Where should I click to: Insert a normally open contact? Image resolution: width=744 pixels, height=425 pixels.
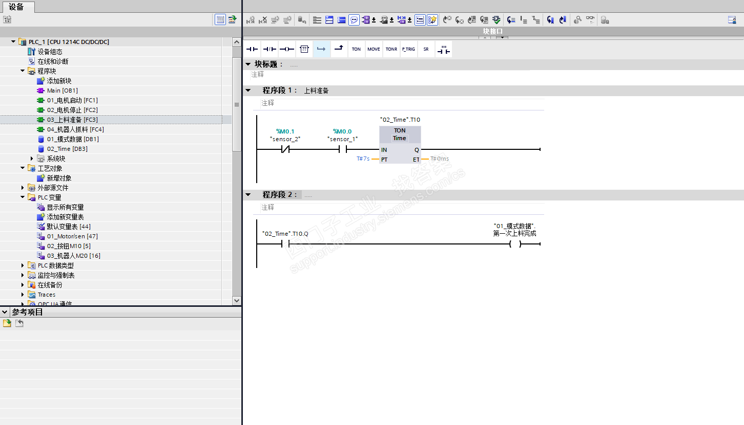(x=252, y=49)
